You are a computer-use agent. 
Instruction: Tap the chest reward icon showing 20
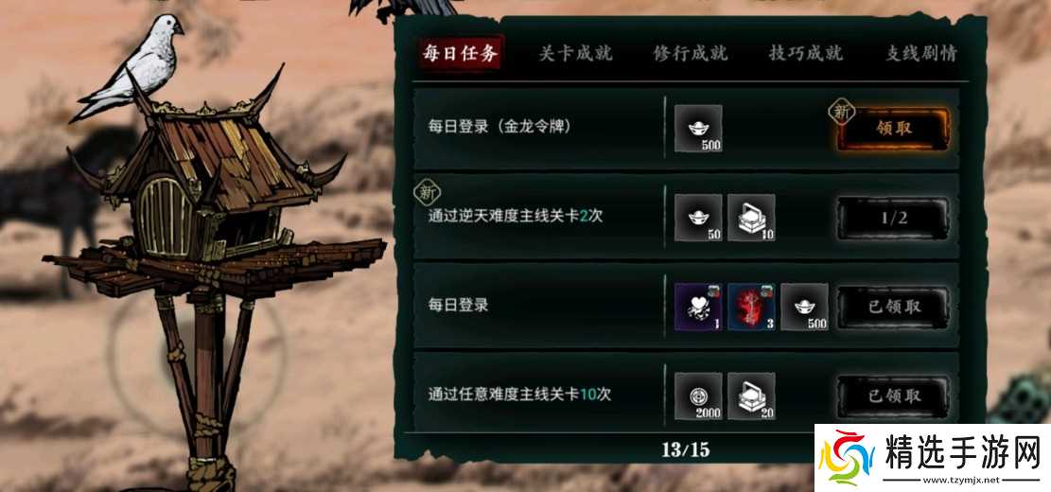click(x=751, y=396)
